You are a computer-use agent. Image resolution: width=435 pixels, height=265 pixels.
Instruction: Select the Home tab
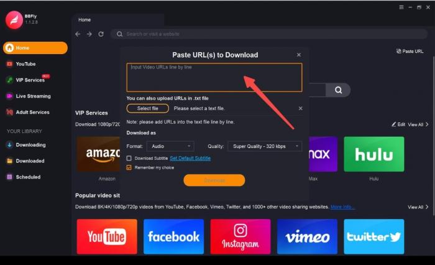pyautogui.click(x=85, y=20)
